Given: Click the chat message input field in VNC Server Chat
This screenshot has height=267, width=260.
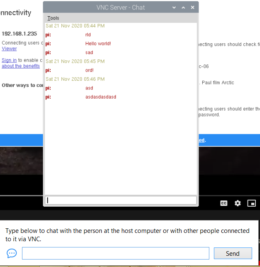Looking at the screenshot, I should tap(121, 200).
